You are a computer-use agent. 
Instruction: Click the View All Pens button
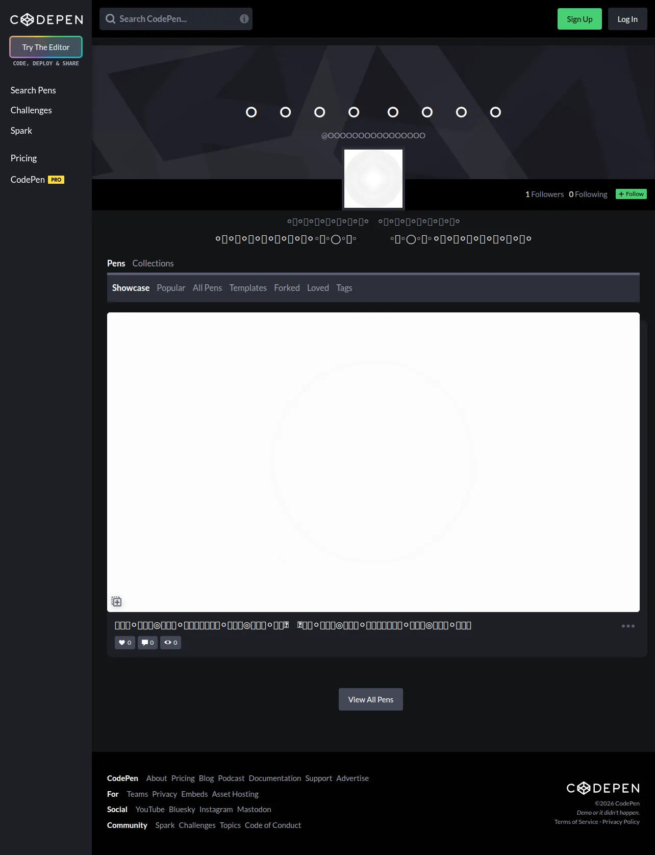(371, 699)
